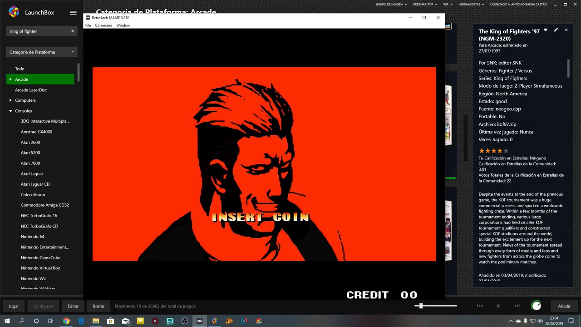The height and width of the screenshot is (327, 581).
Task: Open Ordenar Por menu
Action: [425, 4]
